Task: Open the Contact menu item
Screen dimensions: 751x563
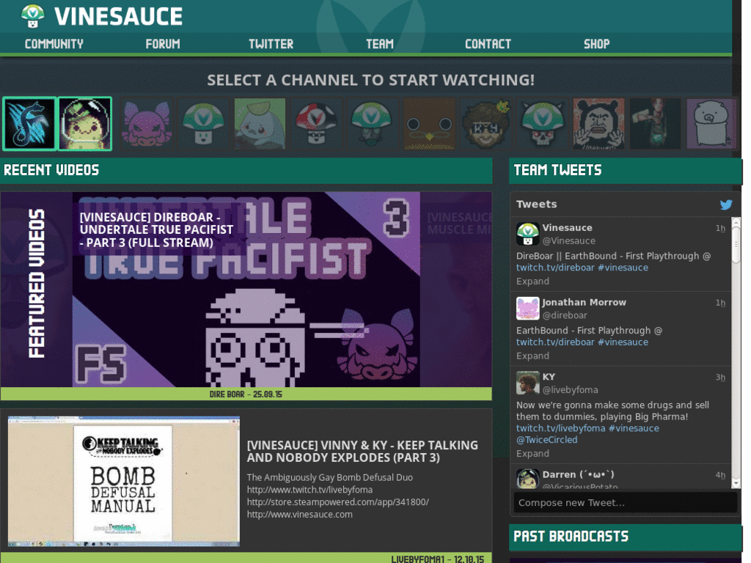Action: coord(488,44)
